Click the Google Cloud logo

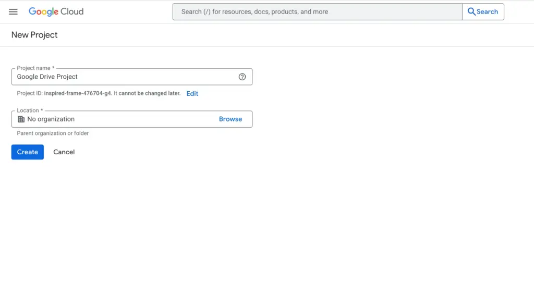point(56,11)
